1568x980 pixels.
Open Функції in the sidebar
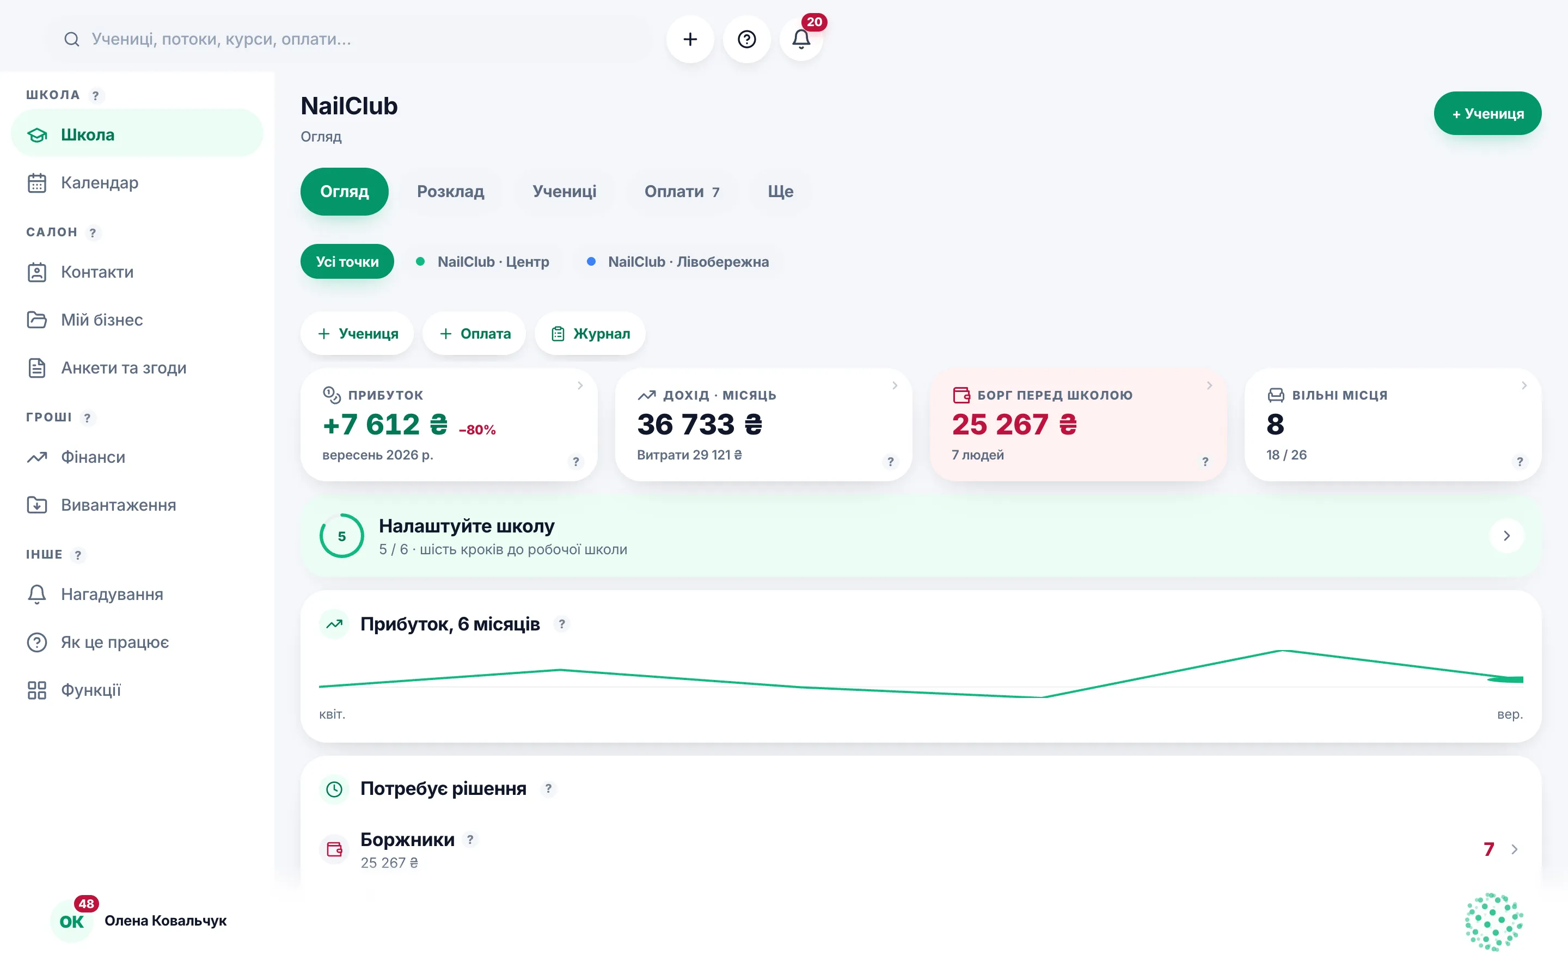point(137,690)
